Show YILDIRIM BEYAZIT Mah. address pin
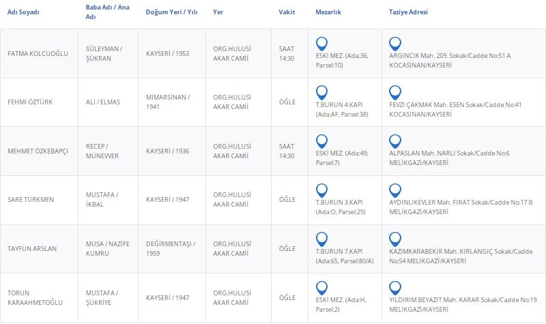546x324 pixels. pyautogui.click(x=394, y=287)
